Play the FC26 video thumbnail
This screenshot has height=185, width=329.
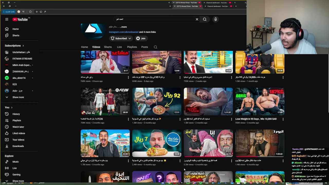pyautogui.click(x=105, y=101)
